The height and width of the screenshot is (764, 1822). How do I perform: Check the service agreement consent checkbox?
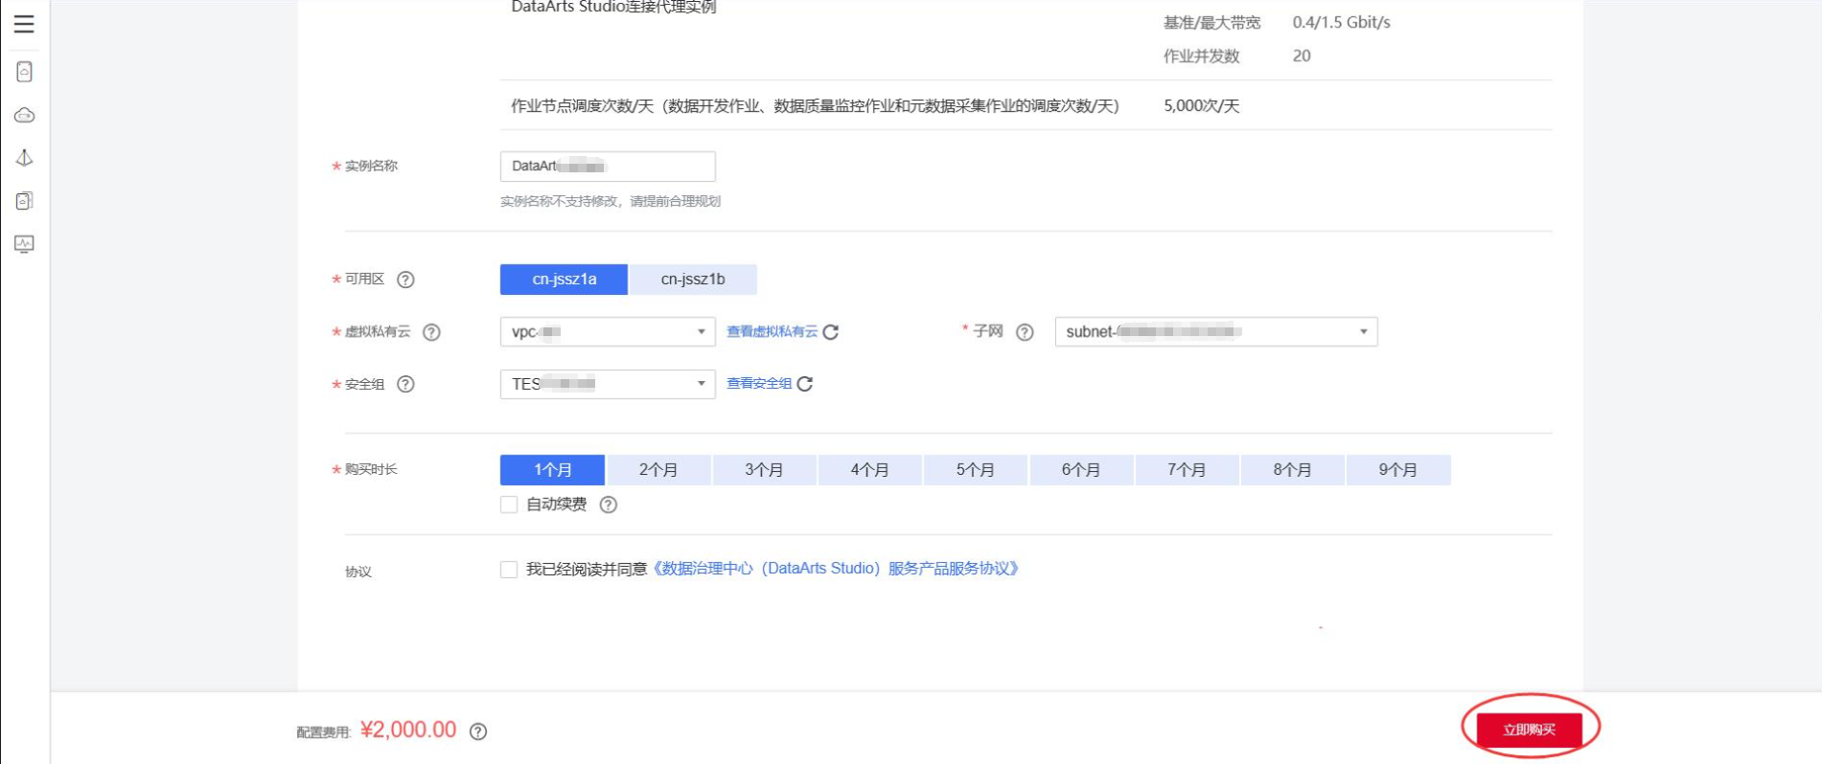pyautogui.click(x=509, y=570)
